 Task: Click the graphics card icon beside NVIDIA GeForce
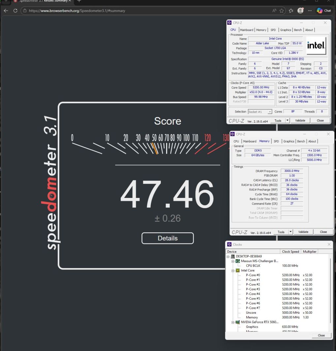click(238, 322)
